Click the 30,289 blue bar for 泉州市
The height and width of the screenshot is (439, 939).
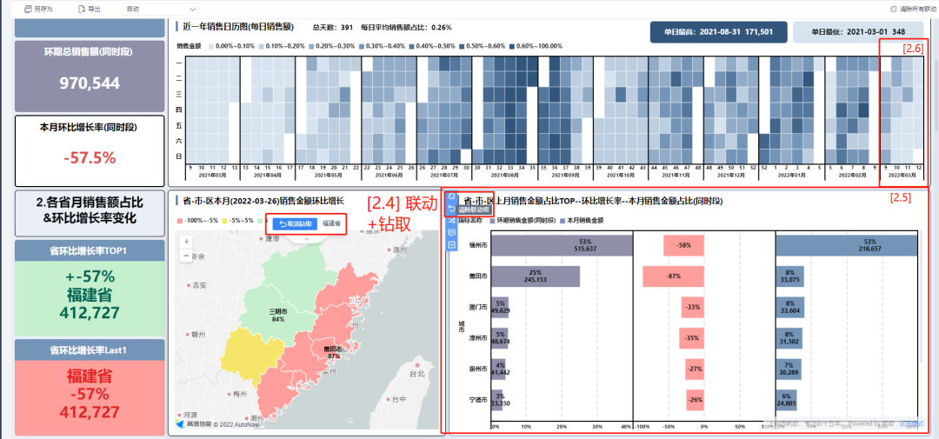click(788, 368)
